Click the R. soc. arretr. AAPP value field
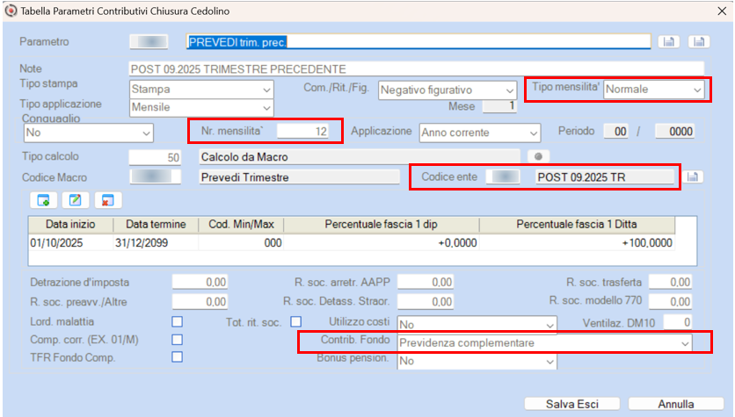The height and width of the screenshot is (417, 735). coord(426,282)
